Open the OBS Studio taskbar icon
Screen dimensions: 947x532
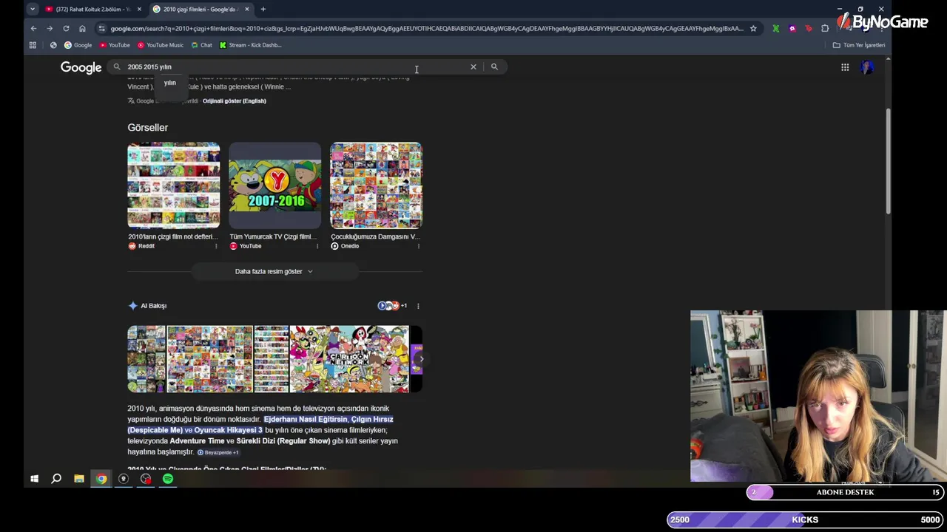coord(124,479)
